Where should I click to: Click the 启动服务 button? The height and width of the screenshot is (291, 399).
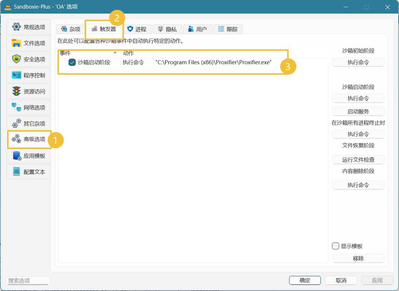(358, 112)
